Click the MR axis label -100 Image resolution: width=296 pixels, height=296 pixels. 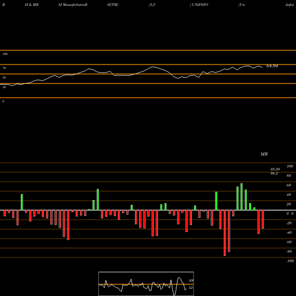tap(290, 261)
